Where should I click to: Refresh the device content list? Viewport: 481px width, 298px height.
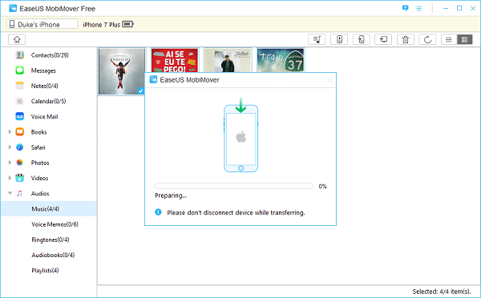coord(427,39)
